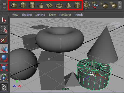This screenshot has height=93, width=124.
Task: Open the viewport Shading menu
Action: [x=27, y=15]
